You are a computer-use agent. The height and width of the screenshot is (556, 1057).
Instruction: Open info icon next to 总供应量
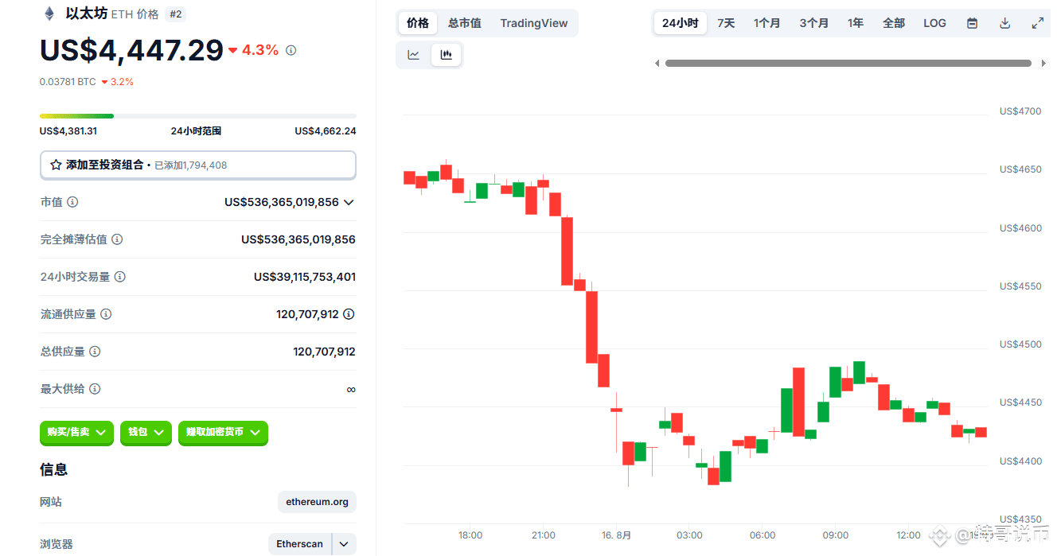pos(95,352)
